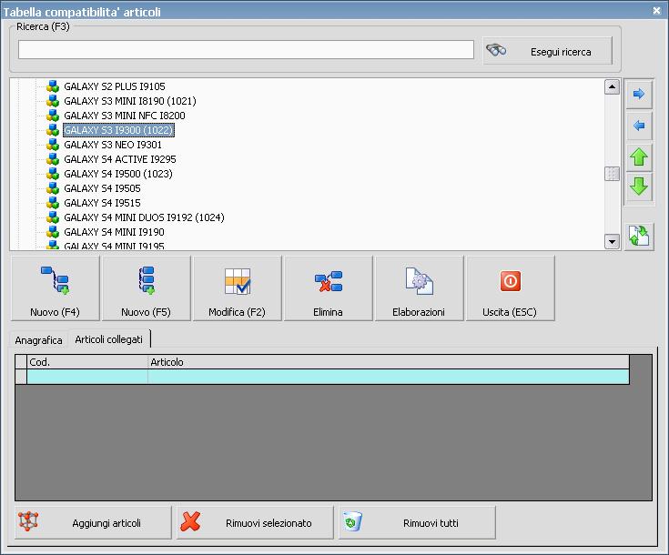Move item up with green arrow
This screenshot has width=669, height=555.
pyautogui.click(x=639, y=157)
